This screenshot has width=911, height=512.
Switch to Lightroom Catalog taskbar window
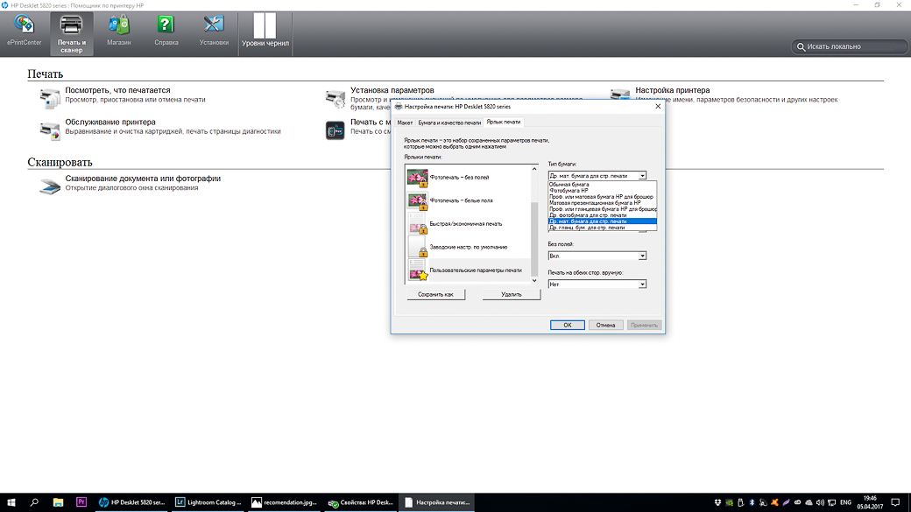(208, 502)
